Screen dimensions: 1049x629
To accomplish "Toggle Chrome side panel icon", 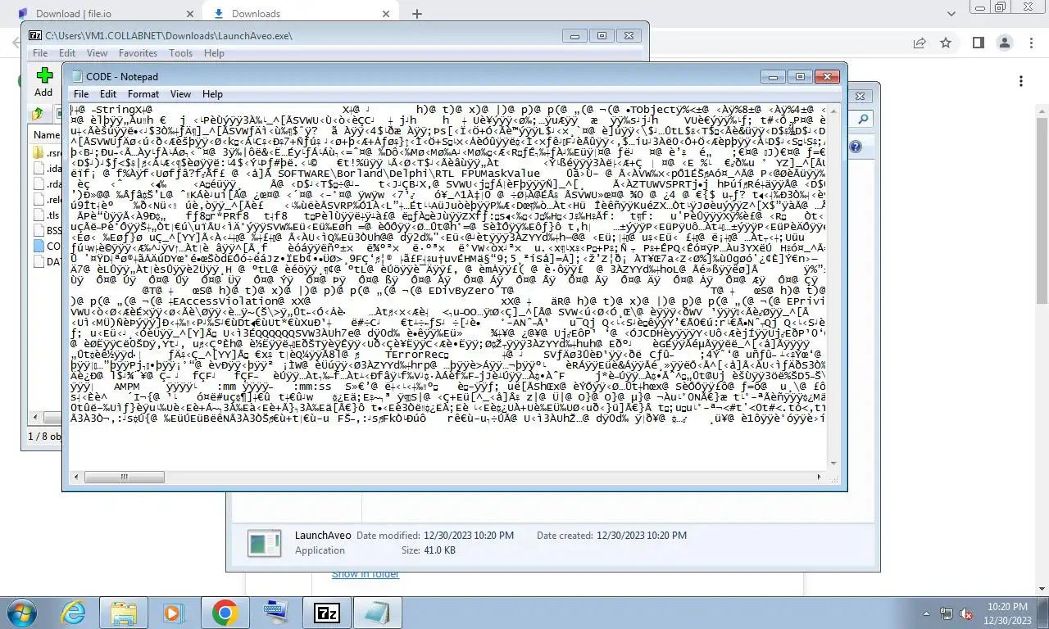I will point(978,43).
